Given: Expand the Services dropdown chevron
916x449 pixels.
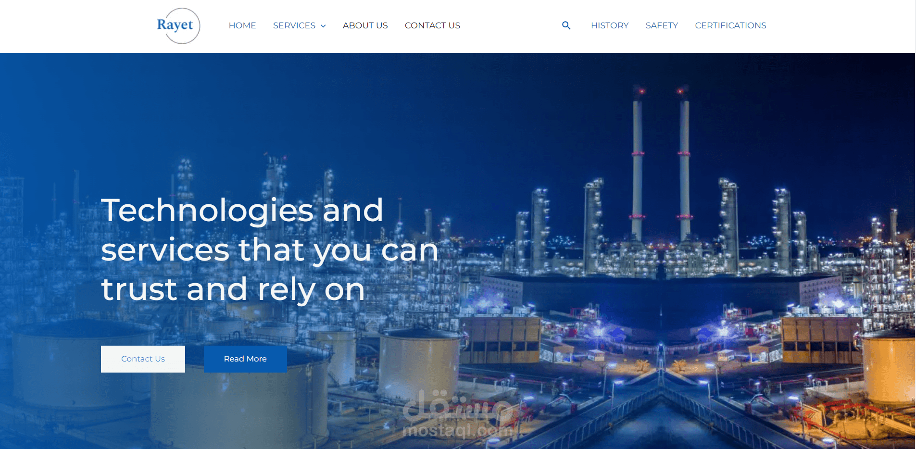Looking at the screenshot, I should tap(323, 26).
